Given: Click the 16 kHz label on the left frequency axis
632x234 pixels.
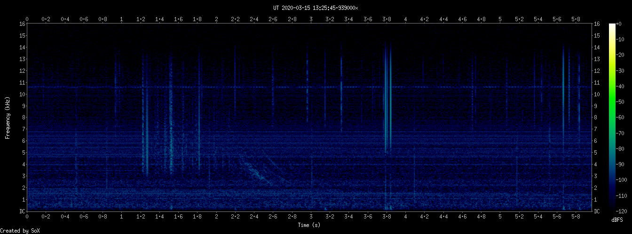Looking at the screenshot, I should coord(22,23).
